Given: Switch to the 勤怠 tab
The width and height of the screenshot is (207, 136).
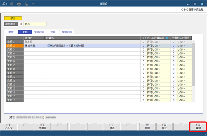Looking at the screenshot, I should tap(11, 32).
